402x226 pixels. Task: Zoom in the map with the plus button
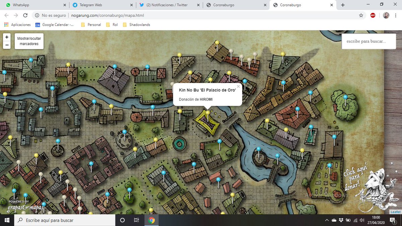pos(7,37)
